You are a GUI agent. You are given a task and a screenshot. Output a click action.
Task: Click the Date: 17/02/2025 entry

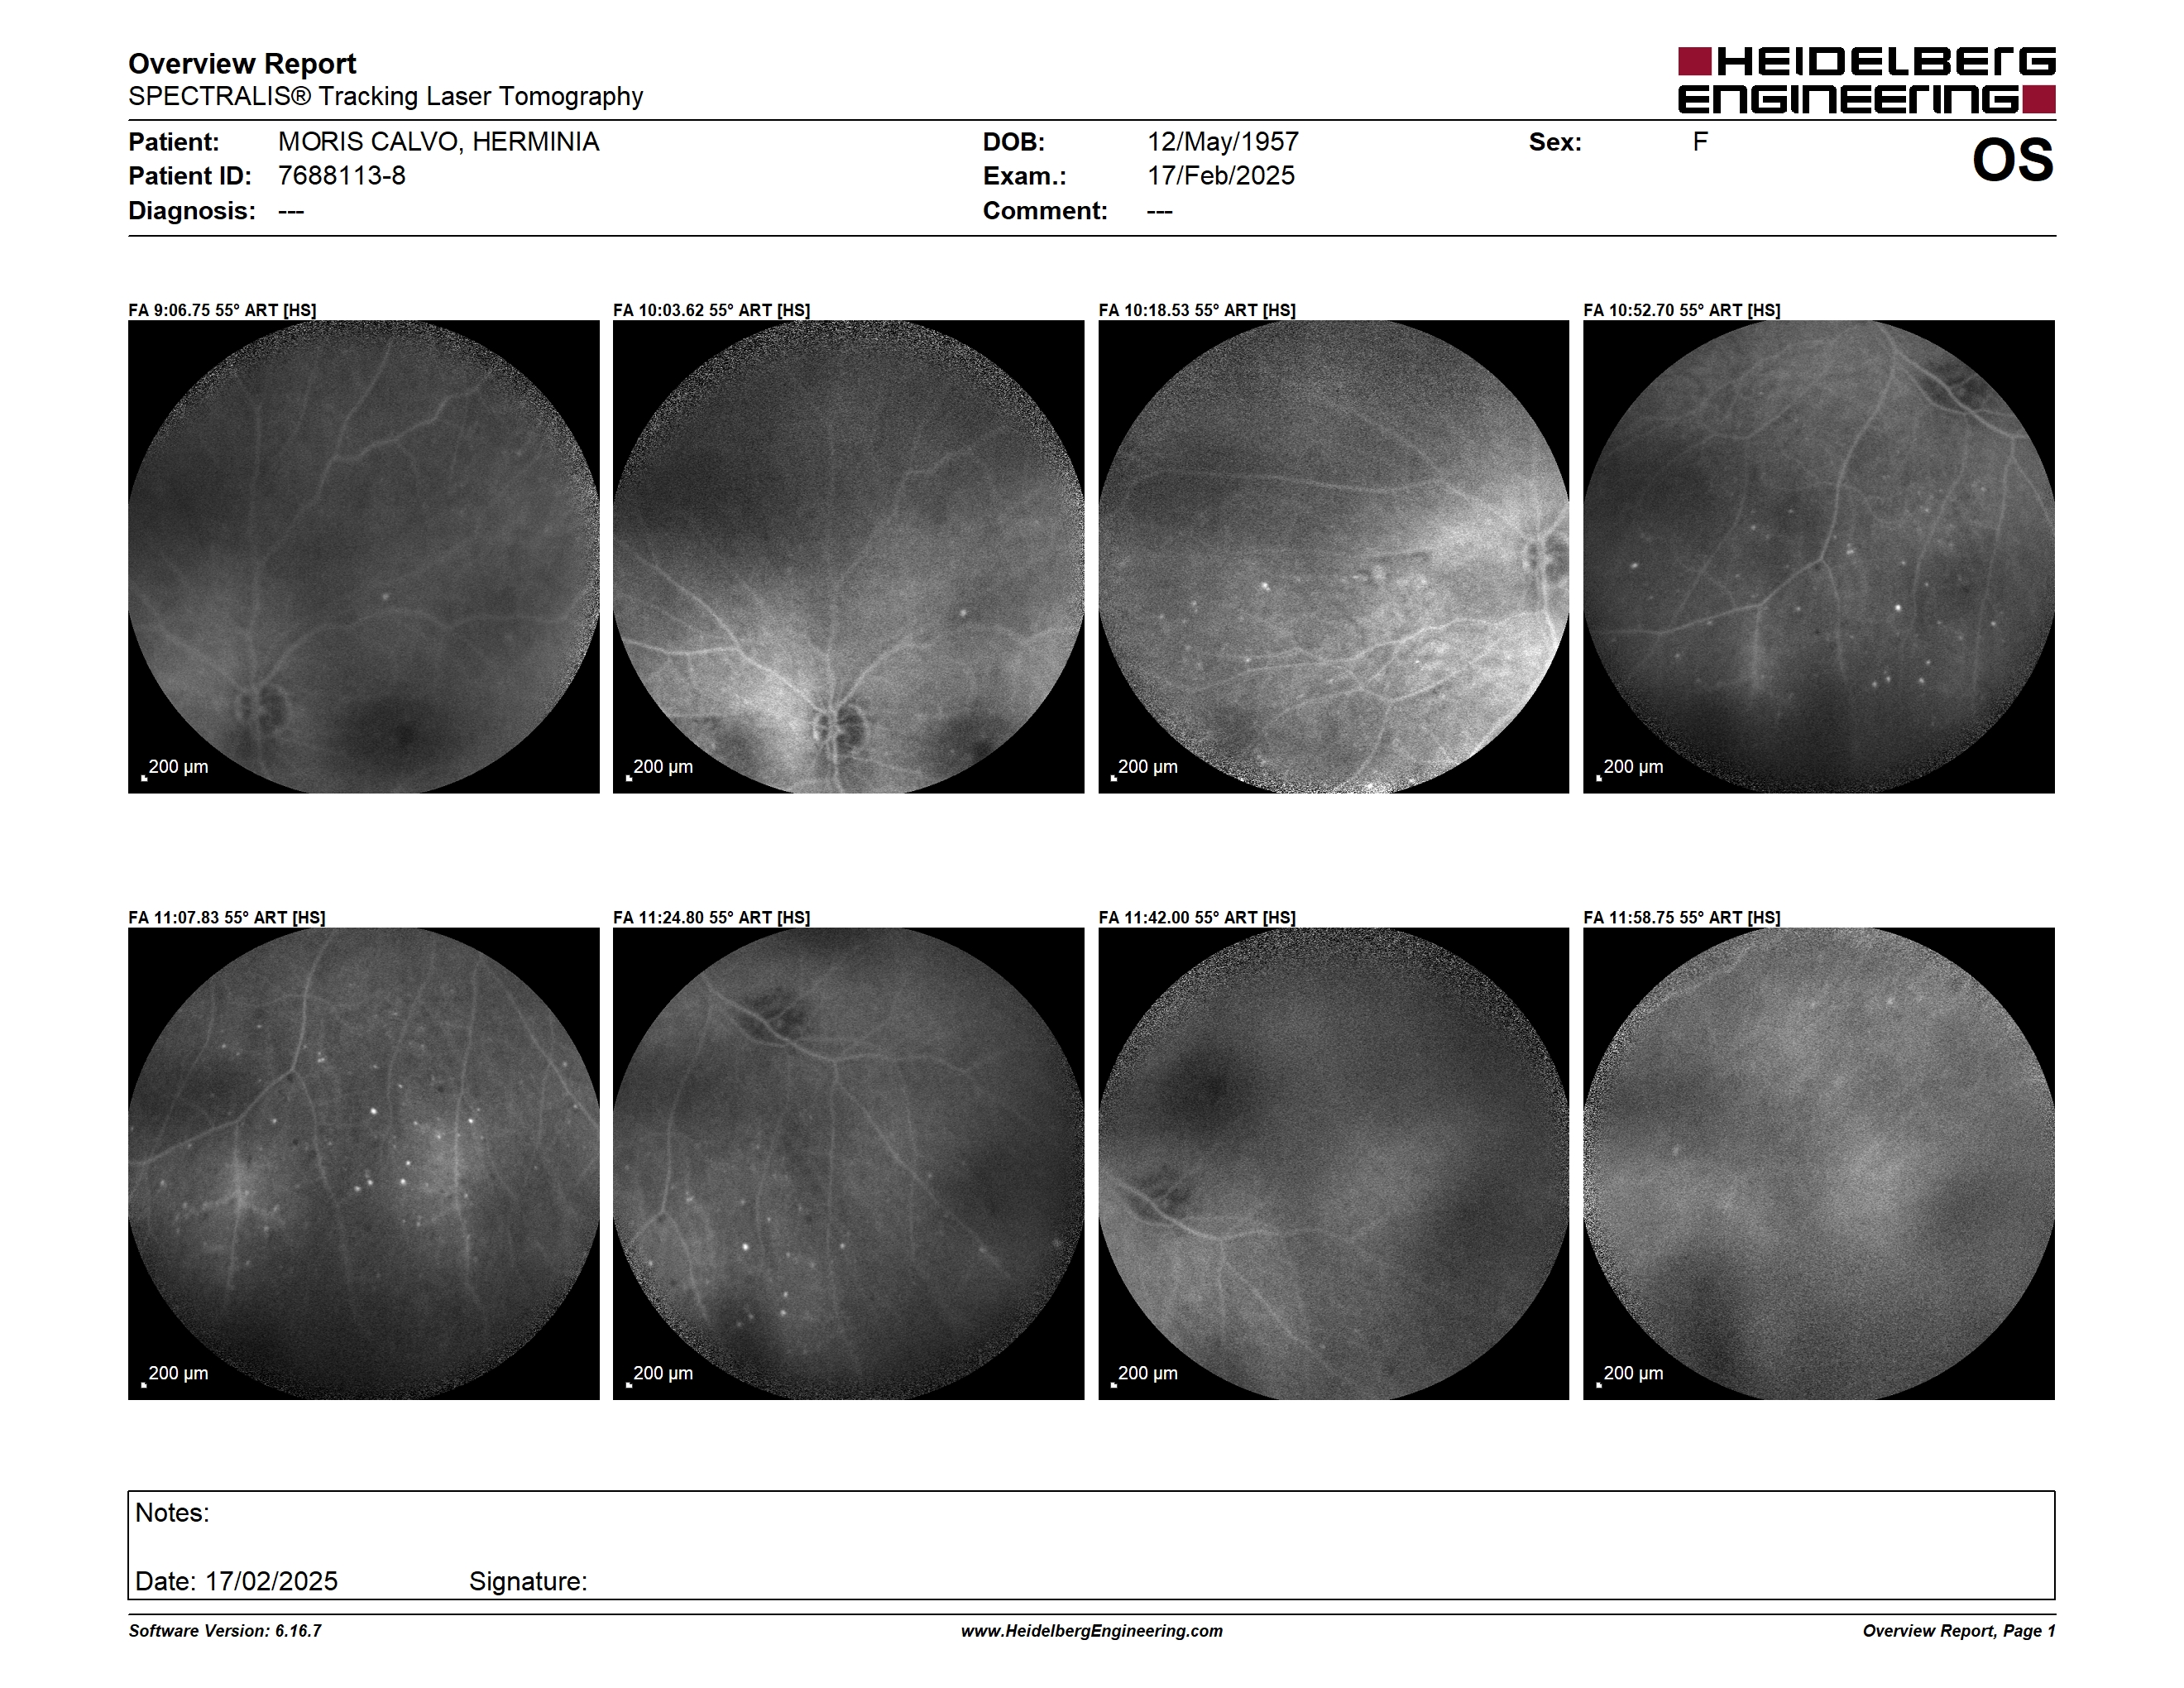pos(236,1581)
